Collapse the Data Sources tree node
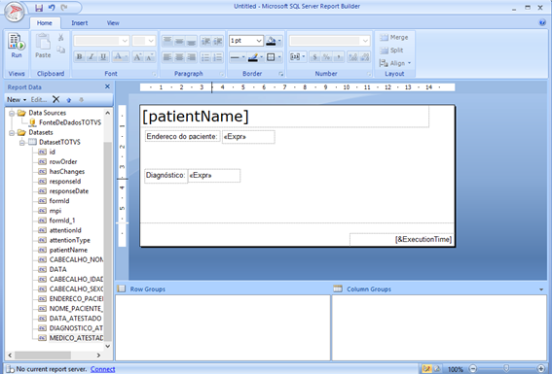Image resolution: width=552 pixels, height=374 pixels. 12,113
